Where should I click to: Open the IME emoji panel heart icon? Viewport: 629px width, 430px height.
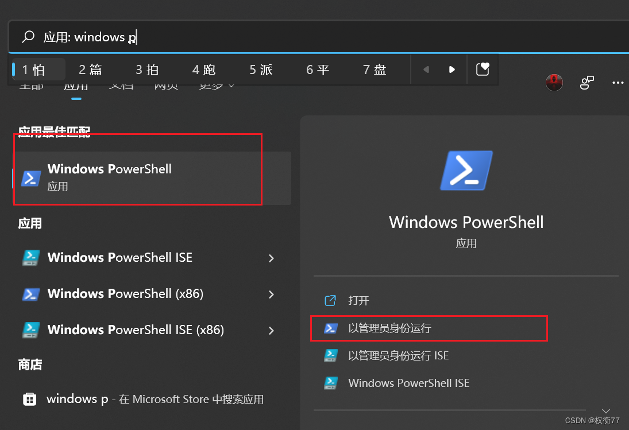483,69
